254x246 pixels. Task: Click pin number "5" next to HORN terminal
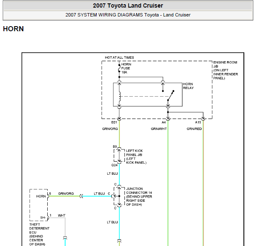(50, 194)
